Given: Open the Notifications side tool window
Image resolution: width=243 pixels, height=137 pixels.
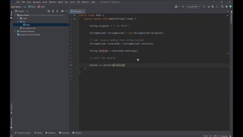Looking at the screenshot, I should click(x=231, y=17).
